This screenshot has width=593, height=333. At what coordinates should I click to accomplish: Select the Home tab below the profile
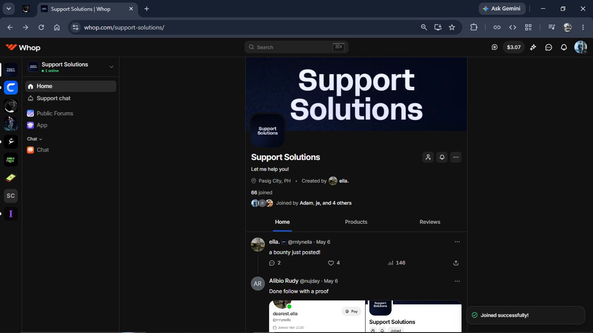click(x=282, y=222)
